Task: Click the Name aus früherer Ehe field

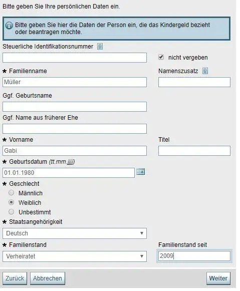Action: pos(75,129)
